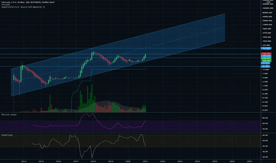Screen dimensions: 276x163
Task: Click the 60.00 value on CHOP scale
Action: tap(265, 135)
